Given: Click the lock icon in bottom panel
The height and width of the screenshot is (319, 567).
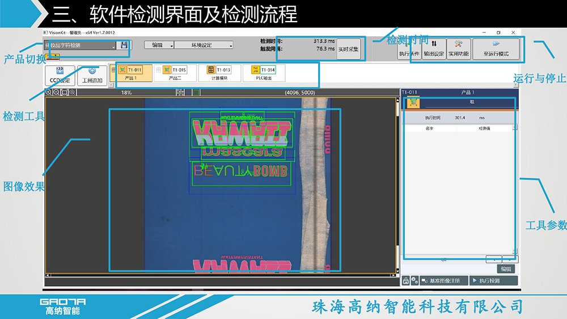Looking at the screenshot, I should [406, 280].
